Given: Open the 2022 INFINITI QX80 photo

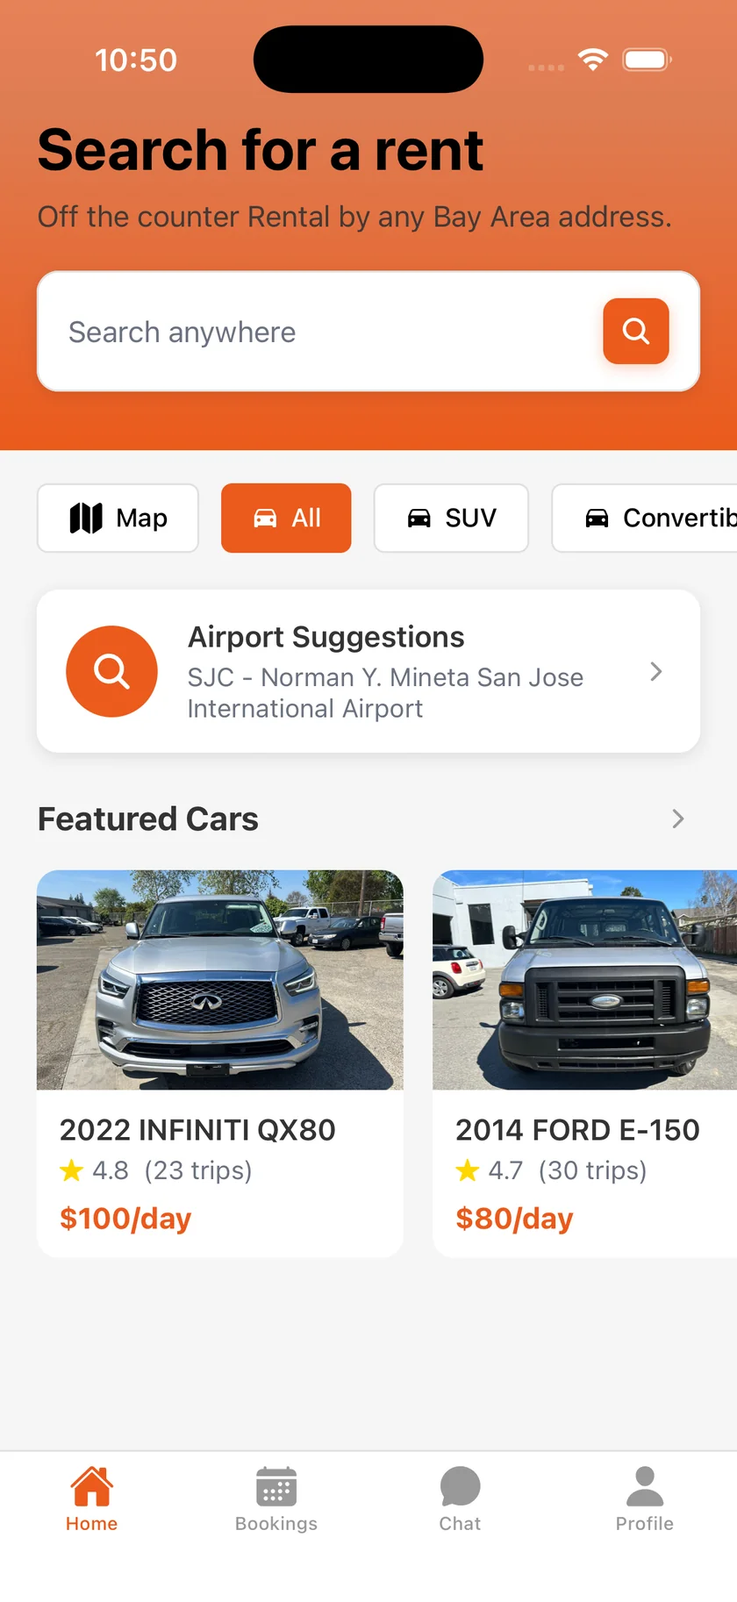Looking at the screenshot, I should pyautogui.click(x=219, y=979).
